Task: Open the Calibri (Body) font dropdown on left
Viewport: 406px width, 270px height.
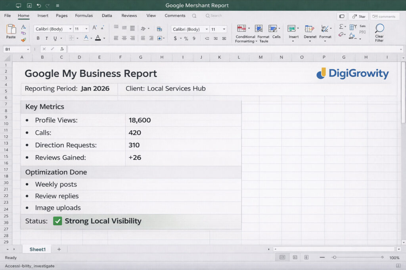Action: coord(70,29)
